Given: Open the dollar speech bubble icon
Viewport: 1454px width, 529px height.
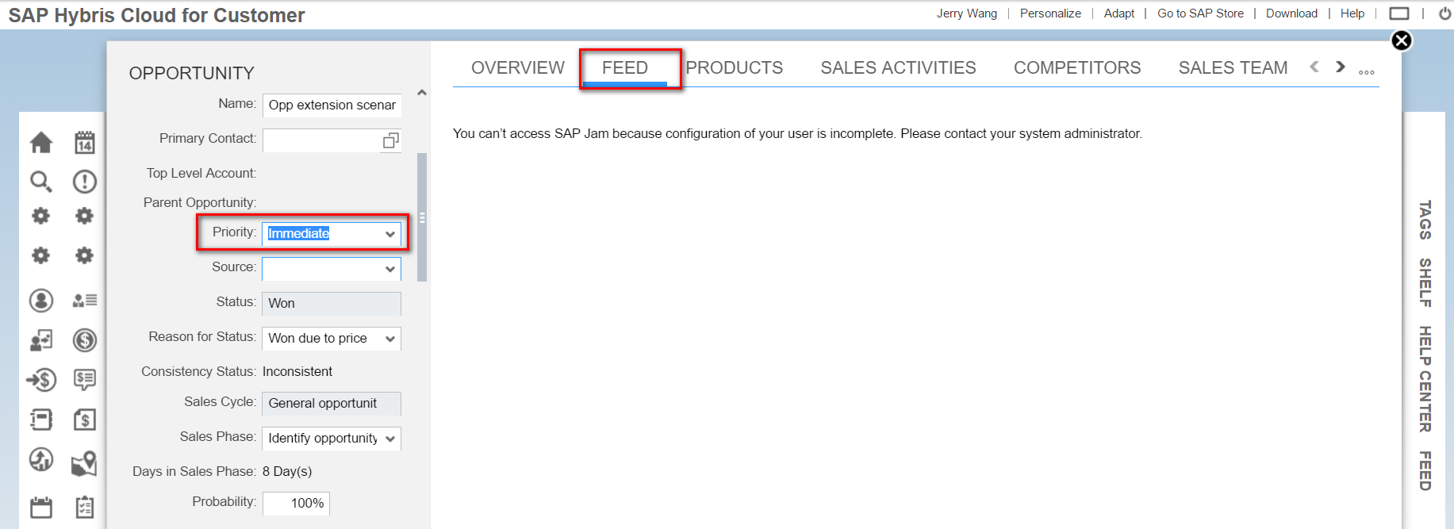Looking at the screenshot, I should click(x=85, y=380).
